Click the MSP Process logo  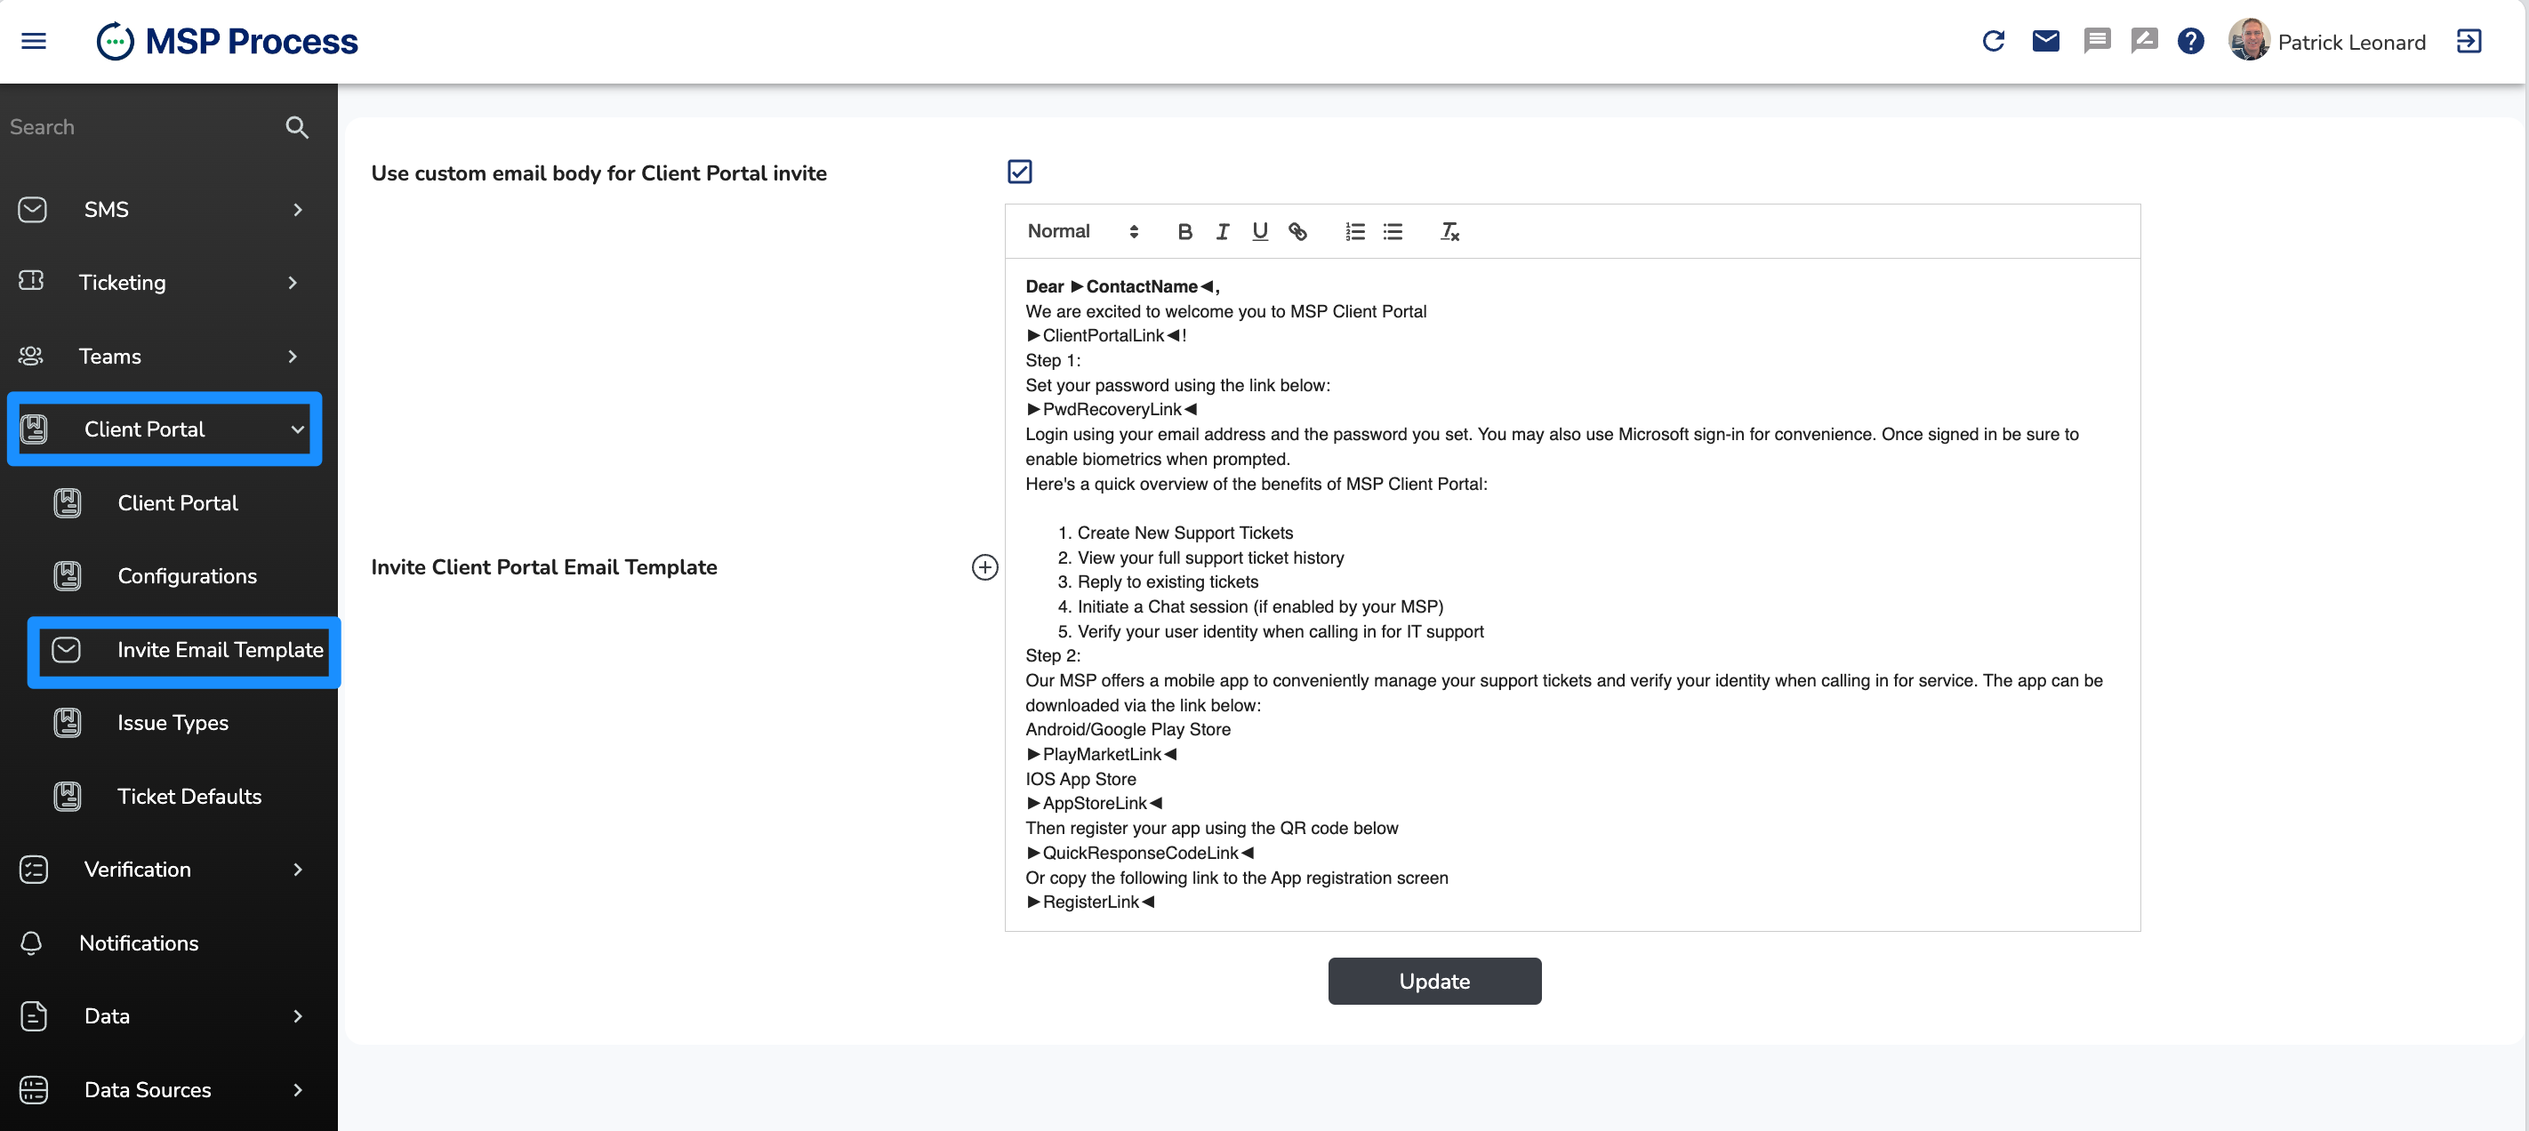(227, 41)
